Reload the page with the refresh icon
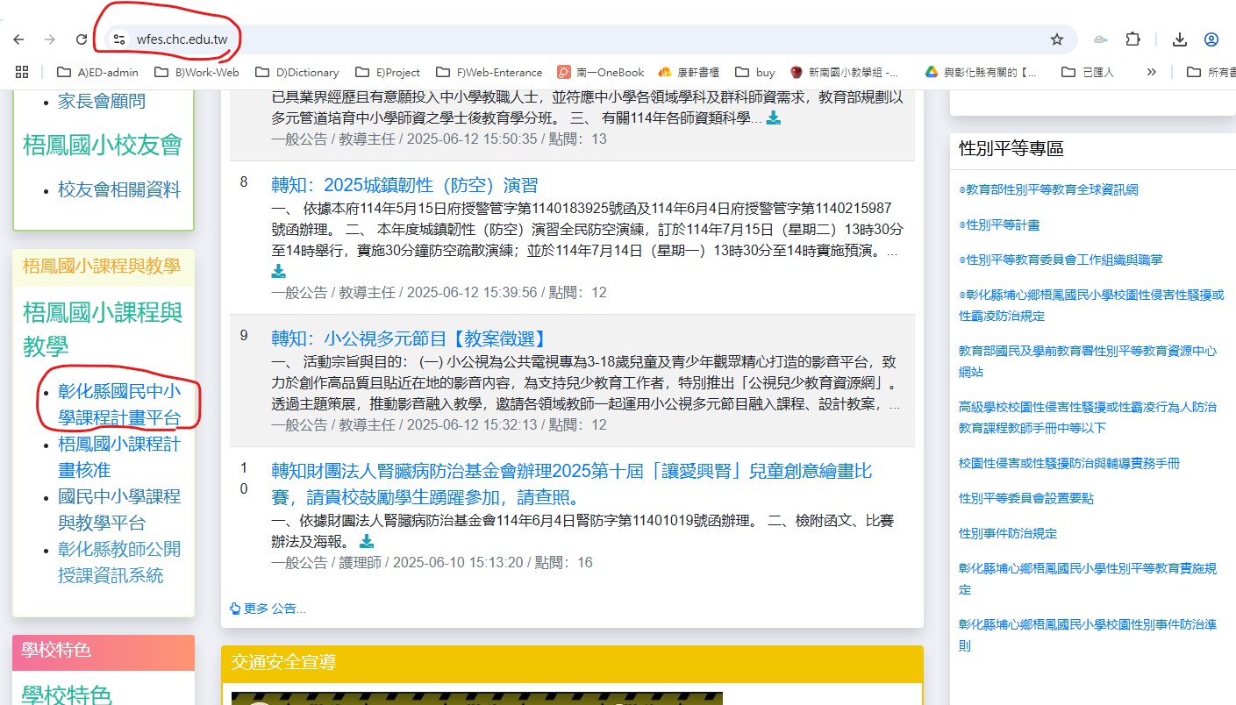The height and width of the screenshot is (705, 1236). [x=82, y=39]
